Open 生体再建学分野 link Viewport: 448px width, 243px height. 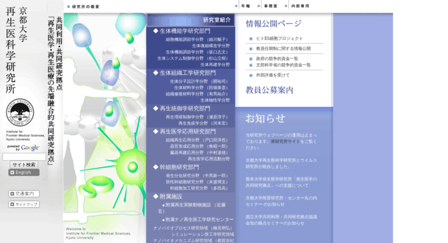click(215, 64)
